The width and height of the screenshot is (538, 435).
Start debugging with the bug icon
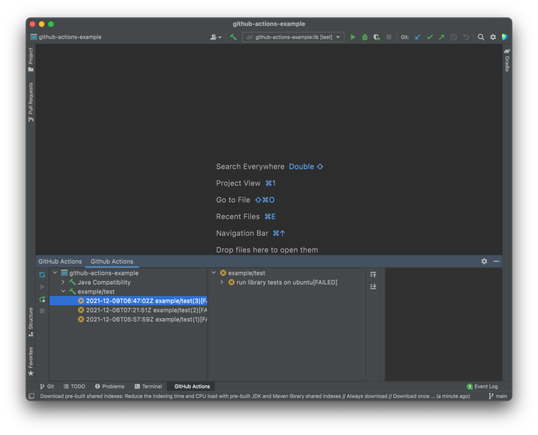click(365, 37)
